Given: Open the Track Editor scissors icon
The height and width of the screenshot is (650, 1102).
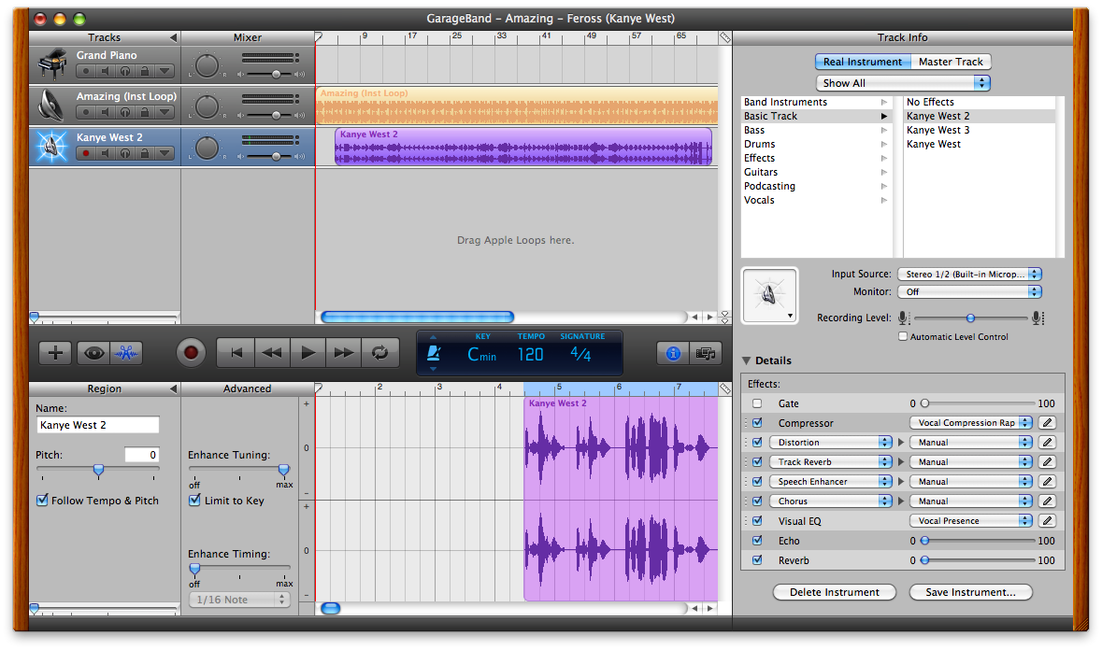Looking at the screenshot, I should click(124, 353).
